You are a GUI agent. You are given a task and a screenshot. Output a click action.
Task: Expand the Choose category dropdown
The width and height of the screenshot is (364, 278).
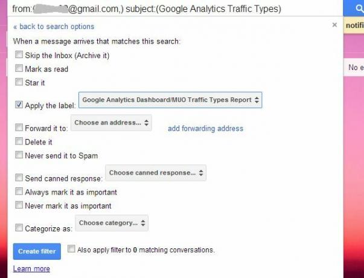pyautogui.click(x=112, y=223)
